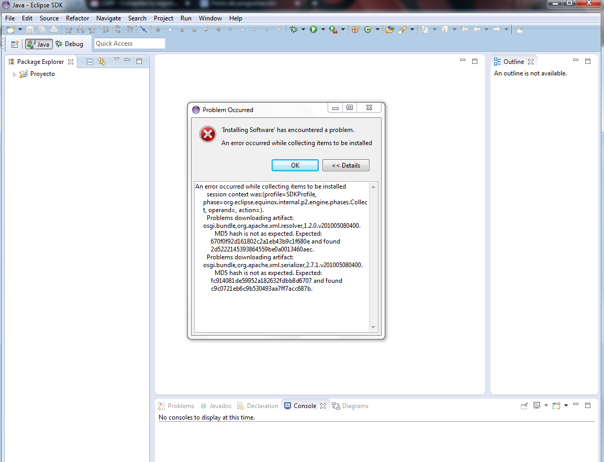The width and height of the screenshot is (604, 462).
Task: Switch to the Diagrams tab
Action: [x=350, y=406]
